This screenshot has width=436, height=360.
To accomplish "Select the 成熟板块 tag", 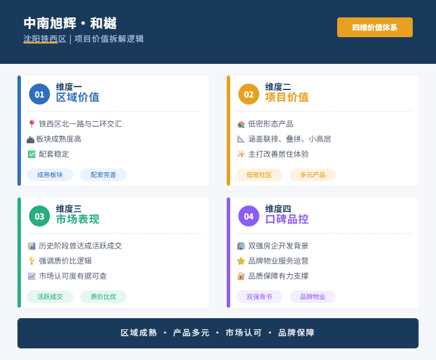I will pyautogui.click(x=50, y=175).
